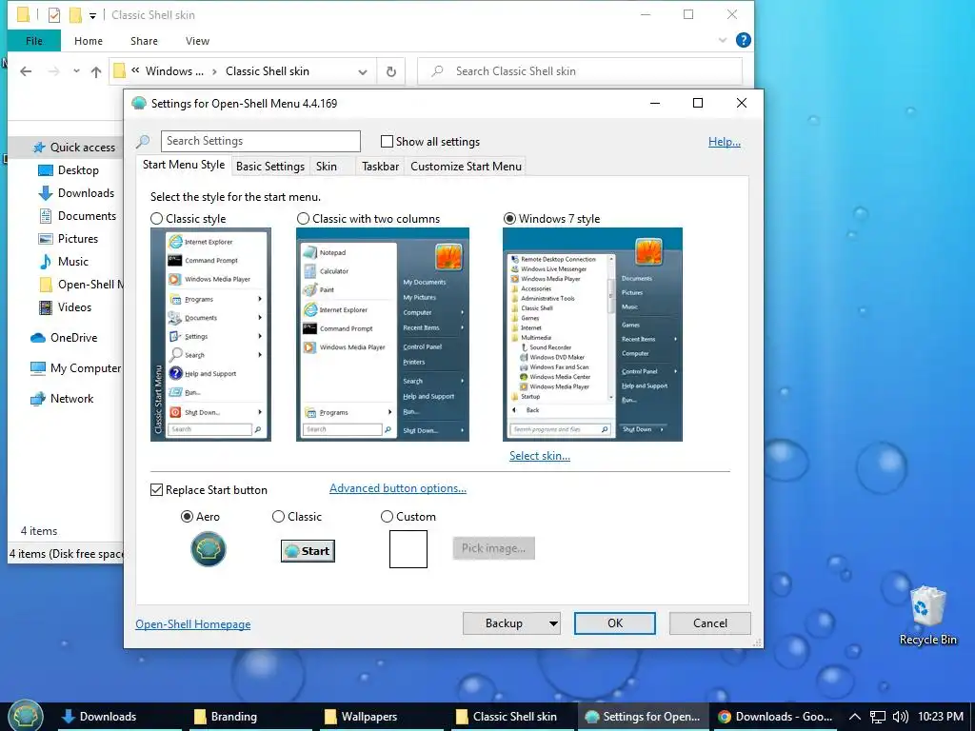
Task: Open OneDrive in the Explorer sidebar
Action: [64, 338]
